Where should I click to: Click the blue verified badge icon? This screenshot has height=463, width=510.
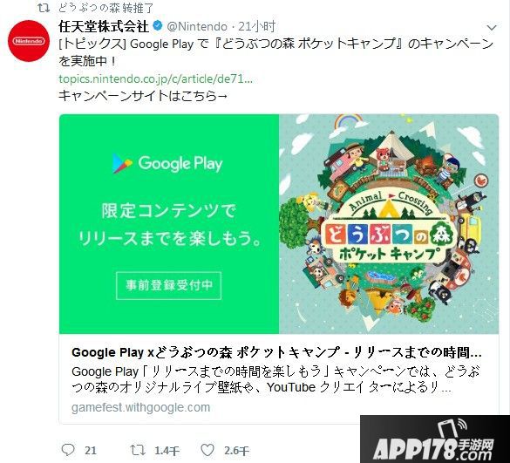(x=158, y=26)
